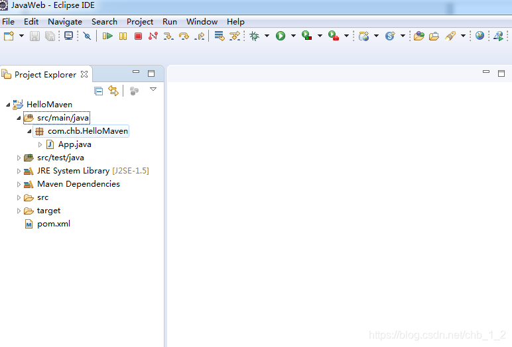Open the Navigate menu
The width and height of the screenshot is (512, 347).
[x=65, y=22]
